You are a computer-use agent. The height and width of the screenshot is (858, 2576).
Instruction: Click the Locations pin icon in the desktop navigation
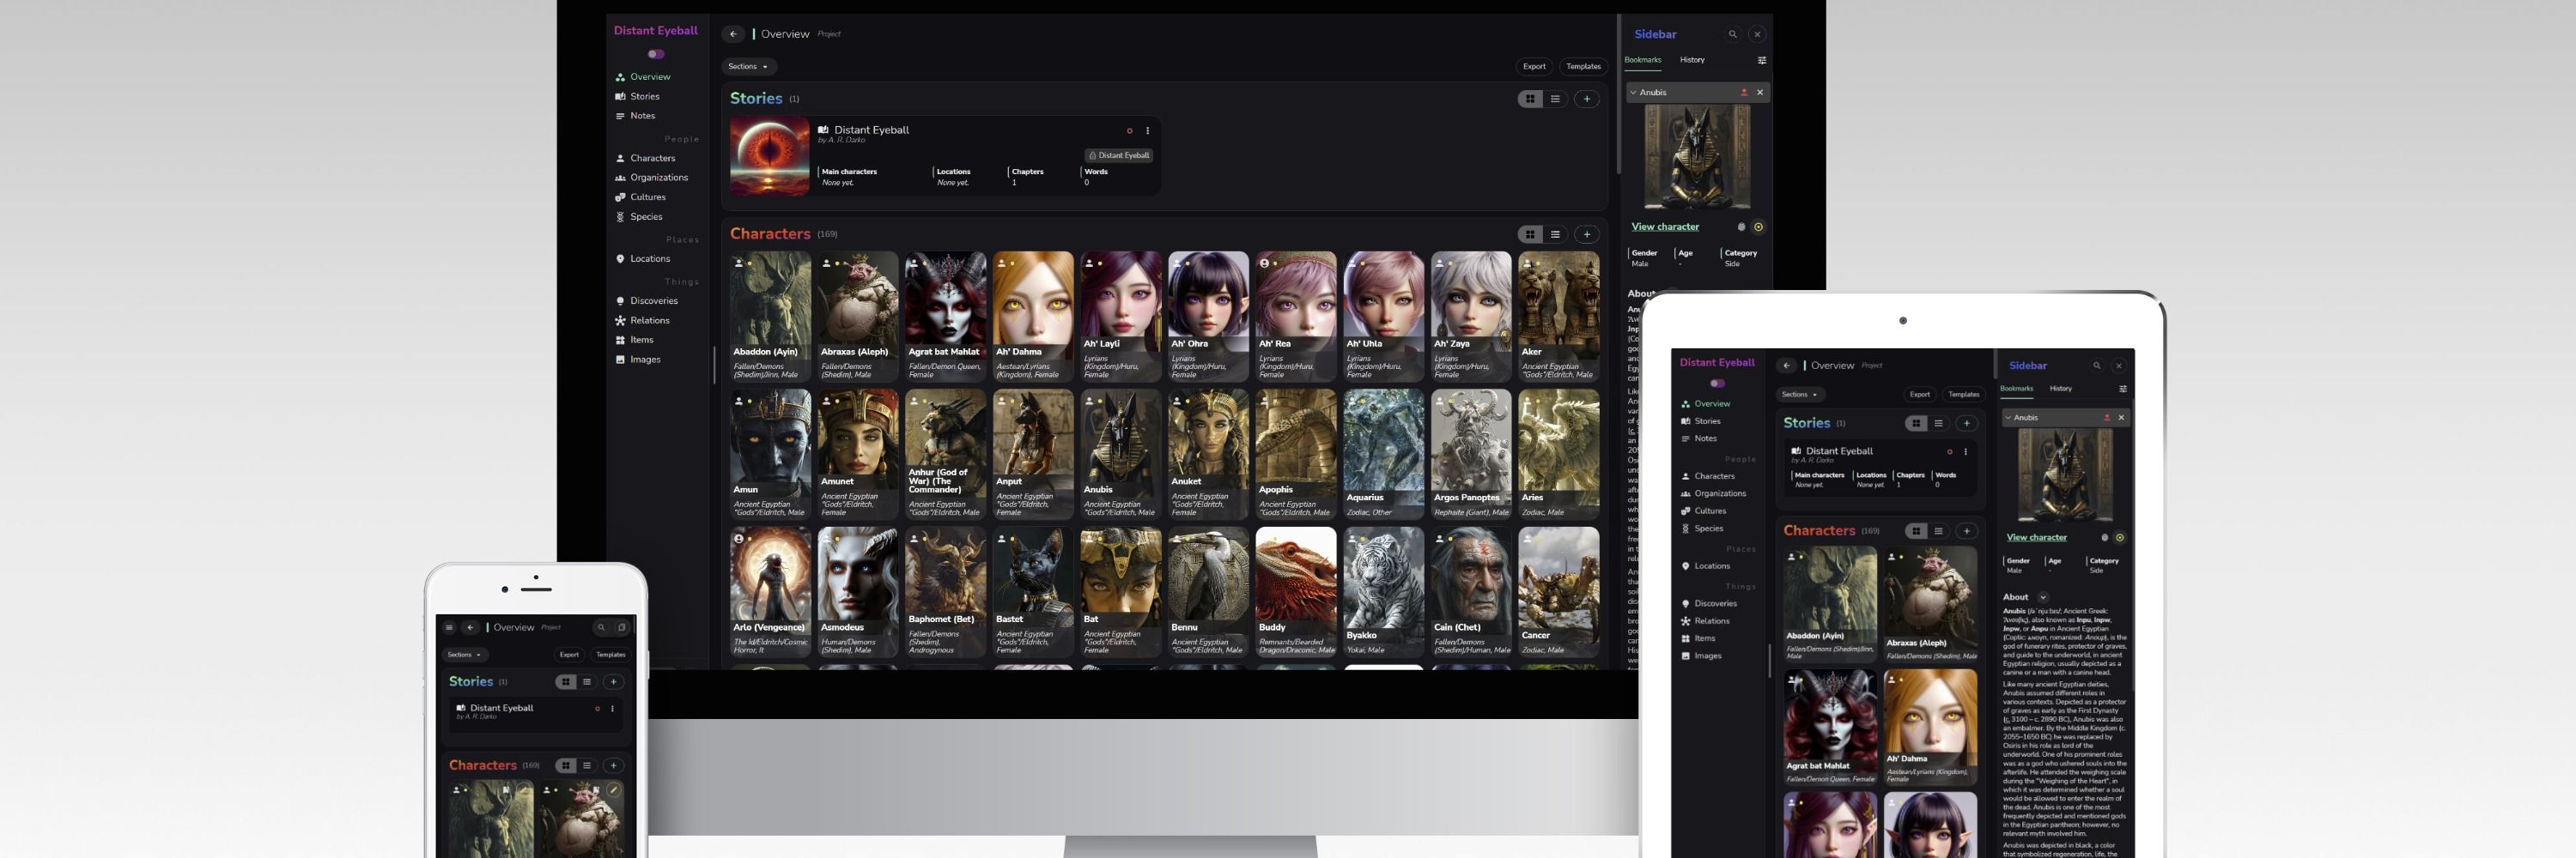tap(620, 259)
